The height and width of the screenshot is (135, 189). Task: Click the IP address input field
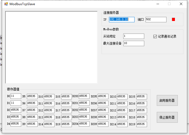coord(122,19)
